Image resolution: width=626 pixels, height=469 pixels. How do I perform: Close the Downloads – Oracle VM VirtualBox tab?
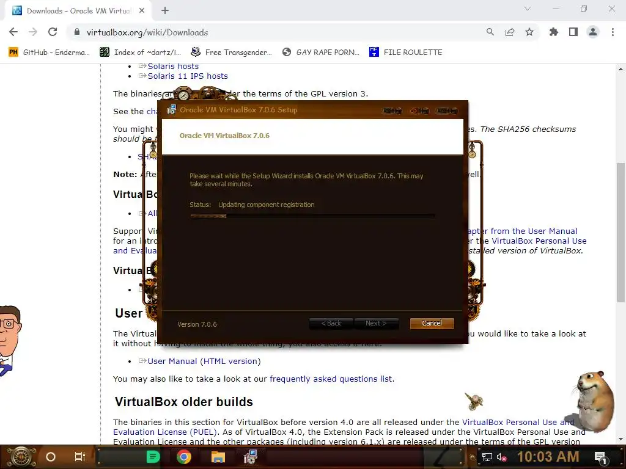click(142, 11)
